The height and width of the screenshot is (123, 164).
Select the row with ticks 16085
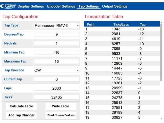pos(122,73)
